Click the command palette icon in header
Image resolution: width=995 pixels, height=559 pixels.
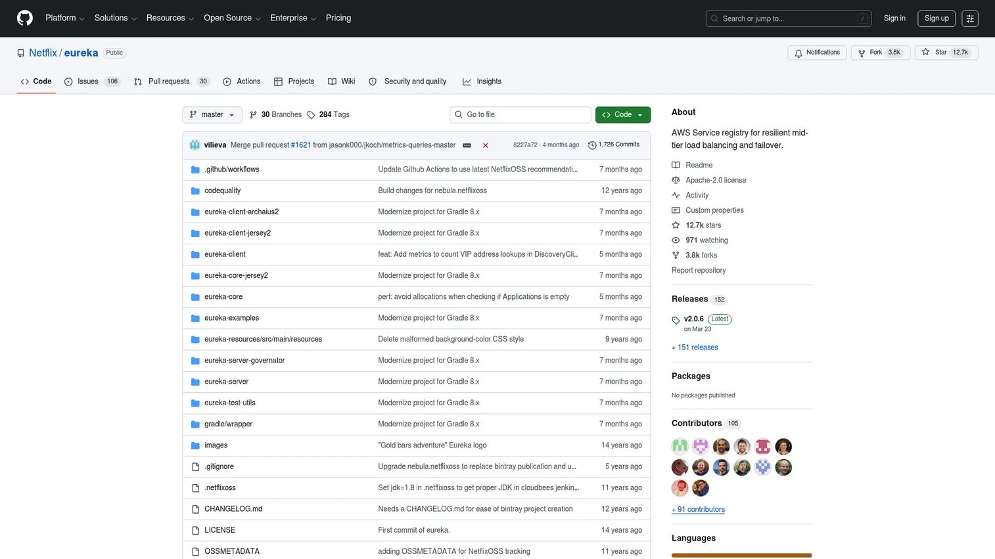pos(970,18)
